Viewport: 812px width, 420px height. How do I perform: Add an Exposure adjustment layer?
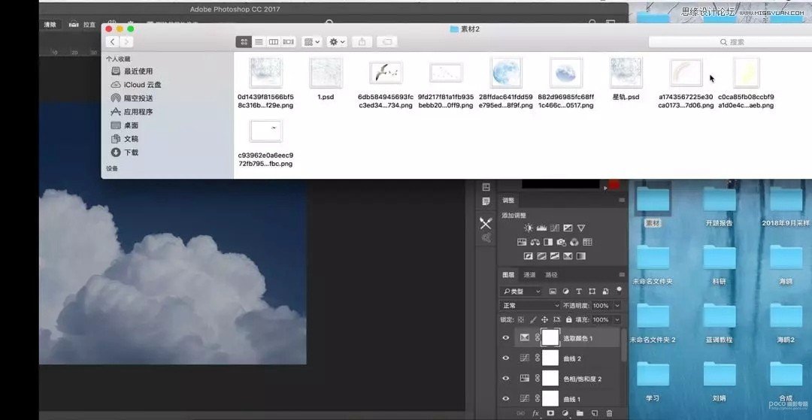point(568,228)
